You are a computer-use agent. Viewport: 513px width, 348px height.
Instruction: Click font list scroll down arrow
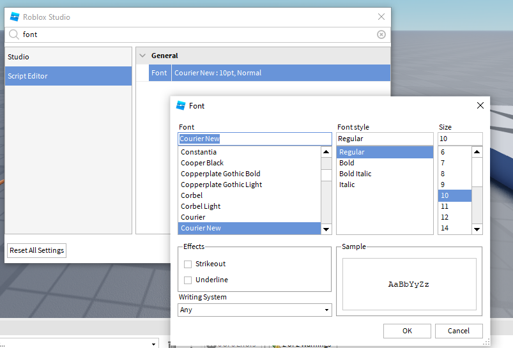coord(326,229)
